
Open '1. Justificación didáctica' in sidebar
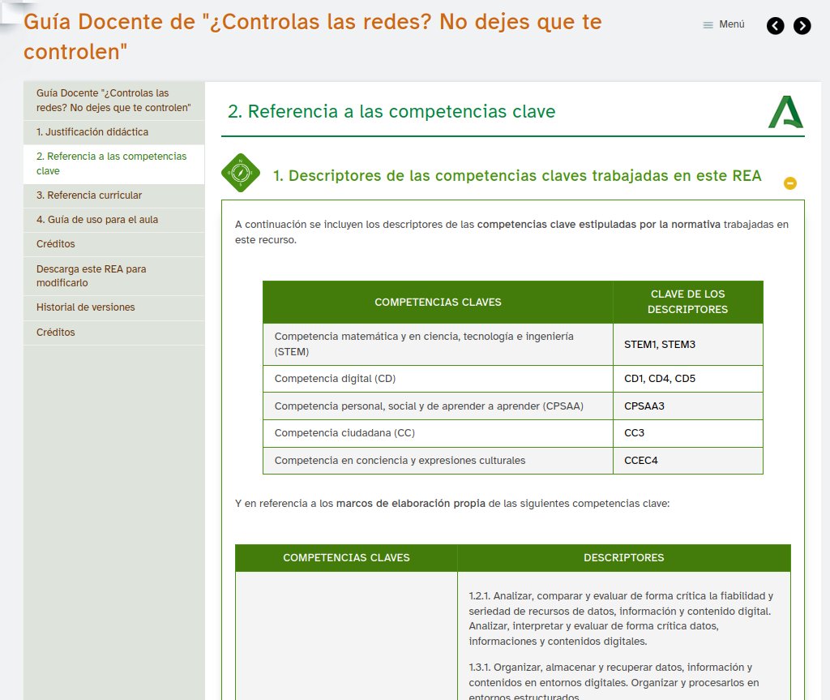tap(113, 132)
